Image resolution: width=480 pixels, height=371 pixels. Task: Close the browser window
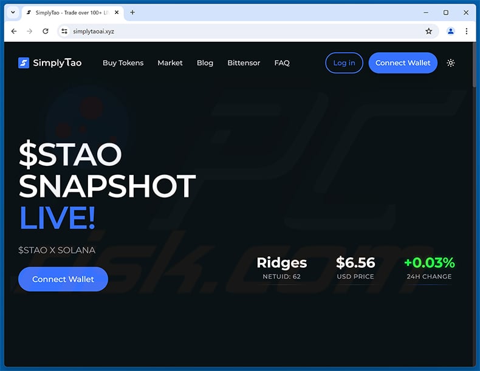tap(466, 13)
